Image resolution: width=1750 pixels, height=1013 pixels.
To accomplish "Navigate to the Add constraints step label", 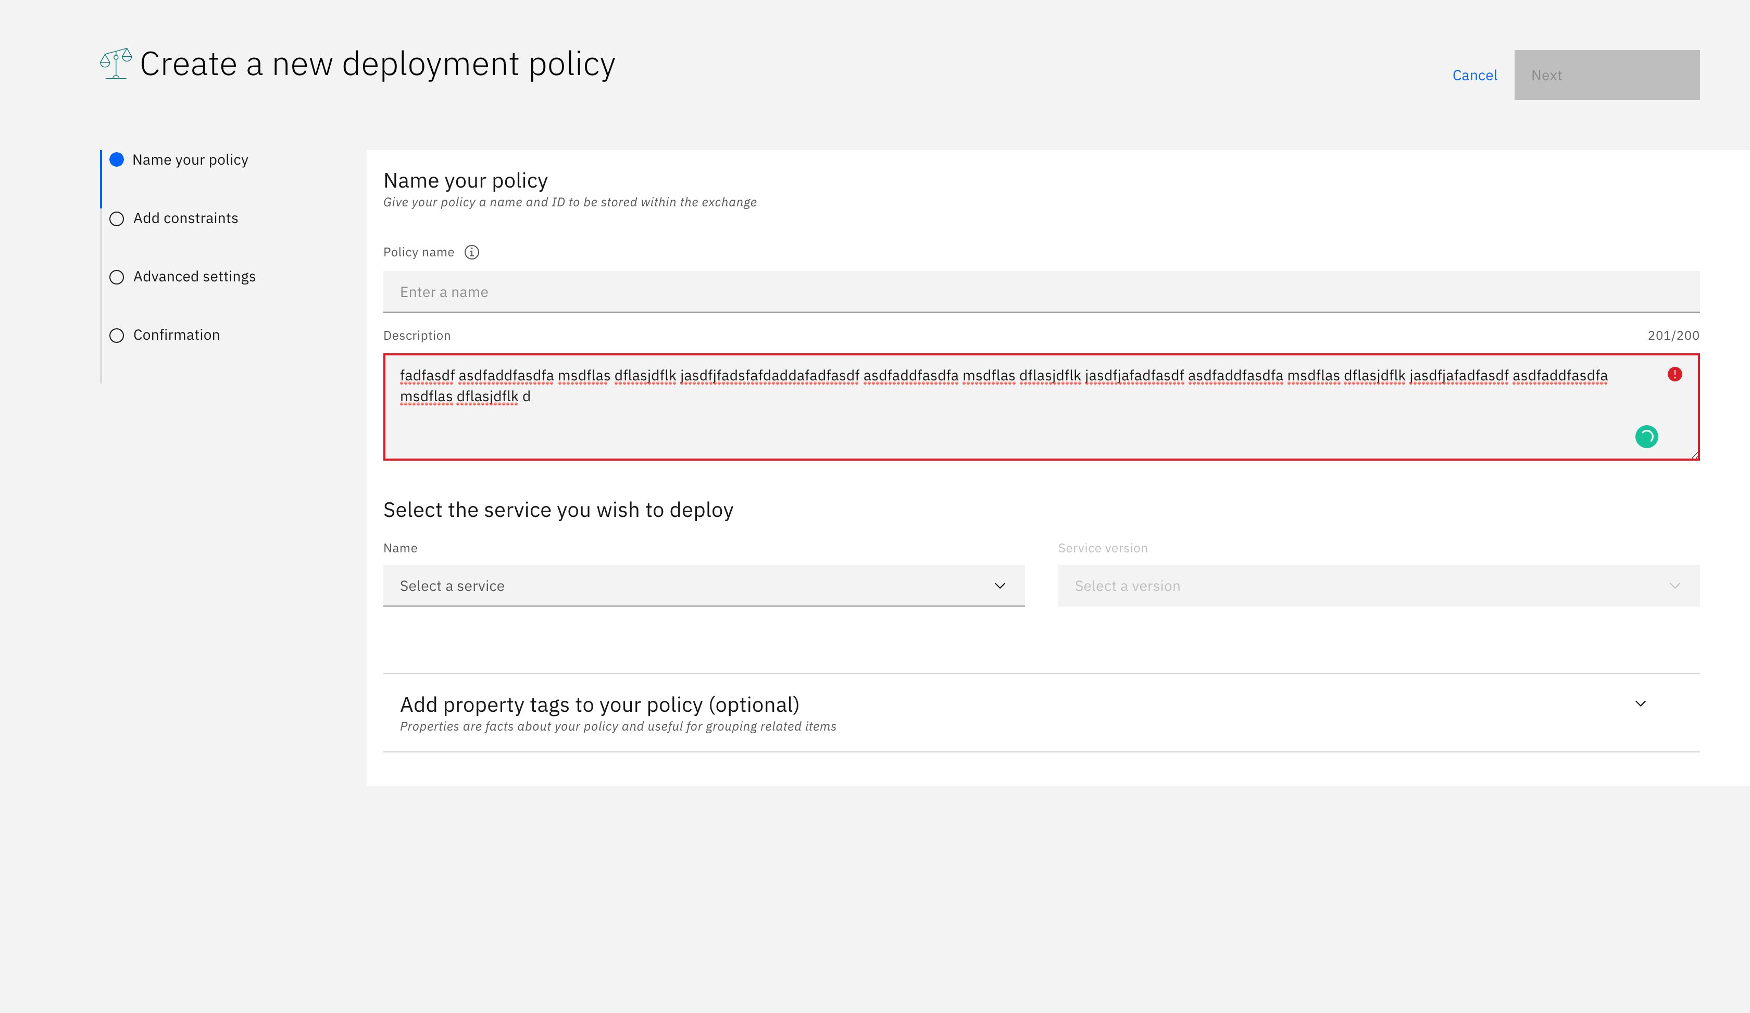I will click(x=185, y=218).
